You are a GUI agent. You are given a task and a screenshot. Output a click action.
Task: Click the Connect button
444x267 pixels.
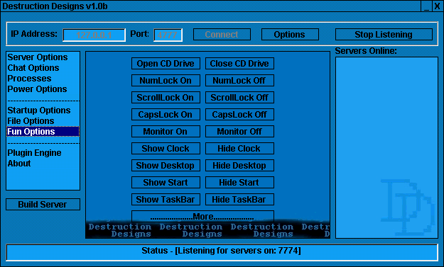[222, 35]
